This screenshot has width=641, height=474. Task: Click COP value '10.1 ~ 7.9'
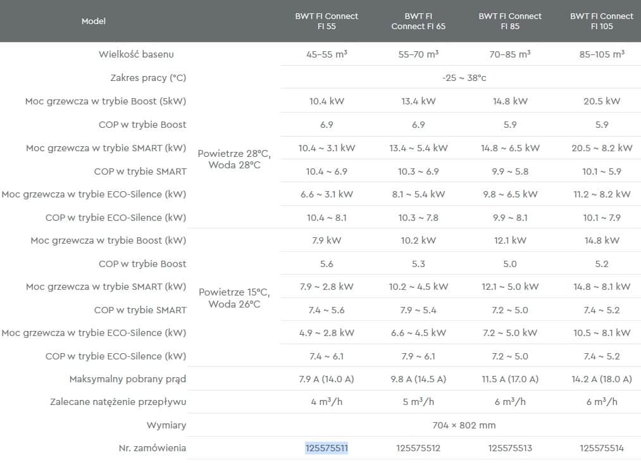pos(602,218)
